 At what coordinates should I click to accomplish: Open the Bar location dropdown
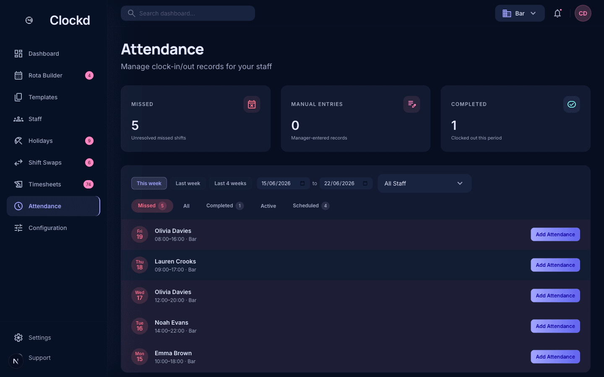click(x=520, y=13)
